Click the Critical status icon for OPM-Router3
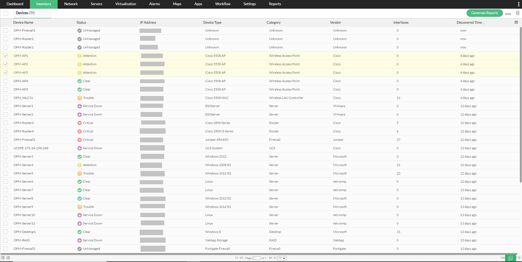Screen dimensions: 522x262 pos(79,123)
